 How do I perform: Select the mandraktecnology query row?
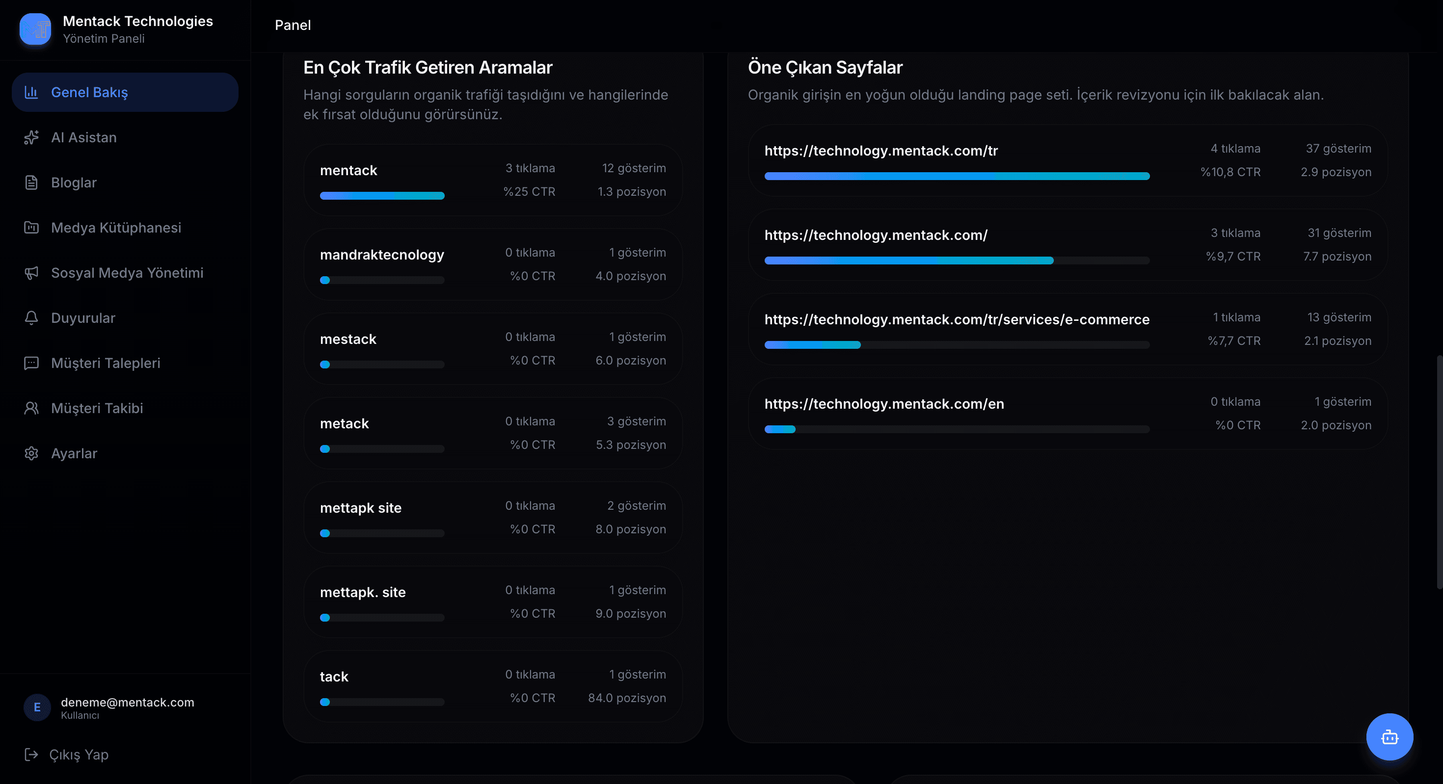pos(493,265)
